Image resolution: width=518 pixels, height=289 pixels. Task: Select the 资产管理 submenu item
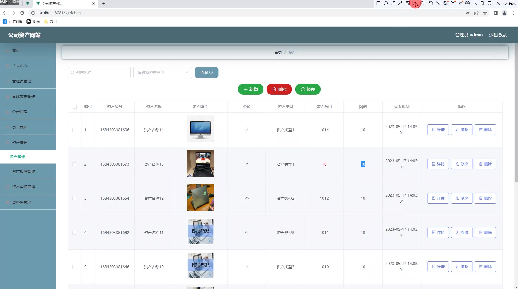tap(28, 157)
